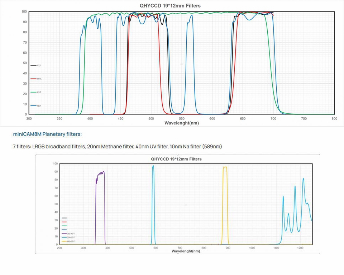Click the Wavelenght(nm) label under bottom chart

186,251
